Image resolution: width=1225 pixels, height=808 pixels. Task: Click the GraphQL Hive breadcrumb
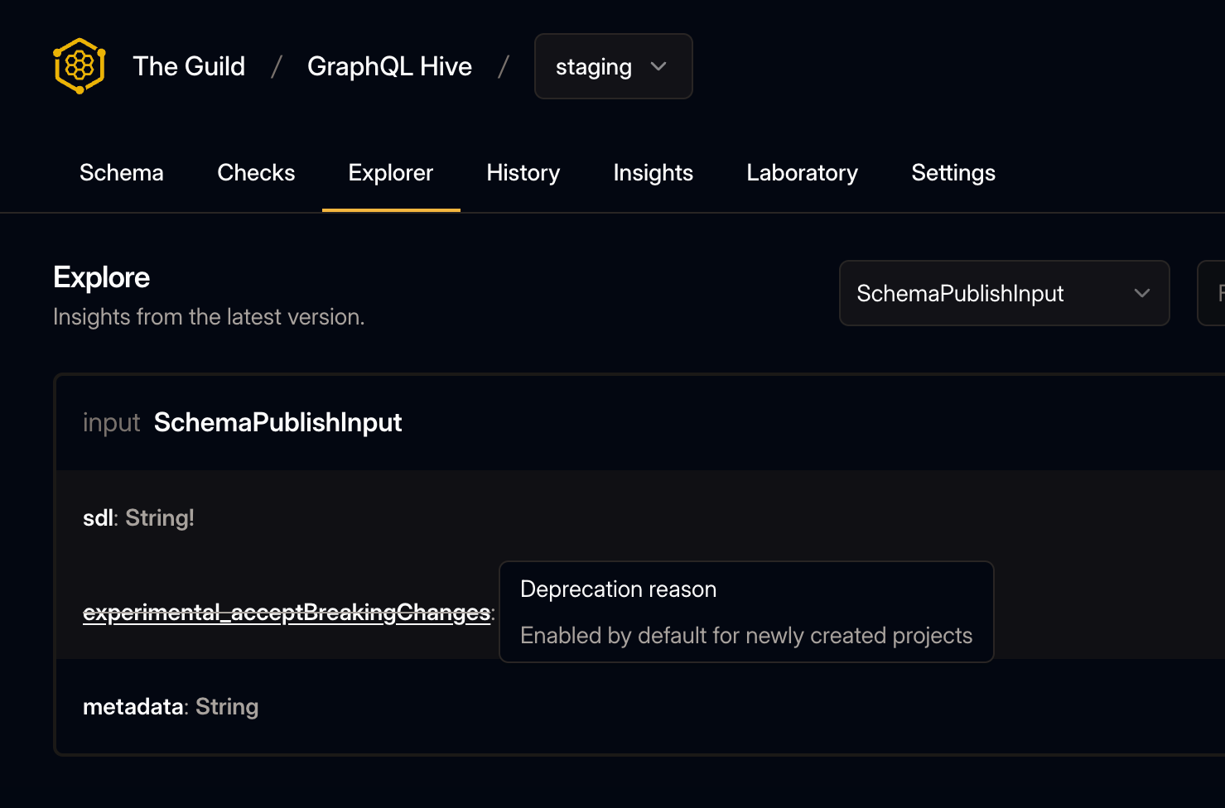390,66
